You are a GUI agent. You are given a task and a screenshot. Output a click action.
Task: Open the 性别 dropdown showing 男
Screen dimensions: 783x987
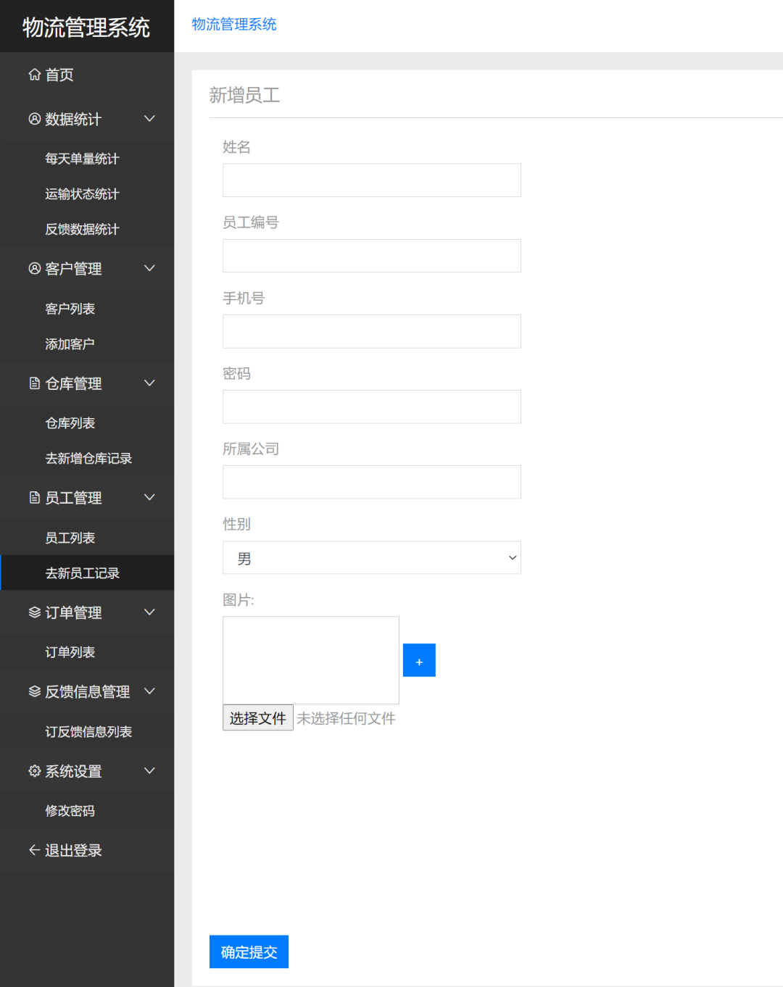tap(371, 558)
